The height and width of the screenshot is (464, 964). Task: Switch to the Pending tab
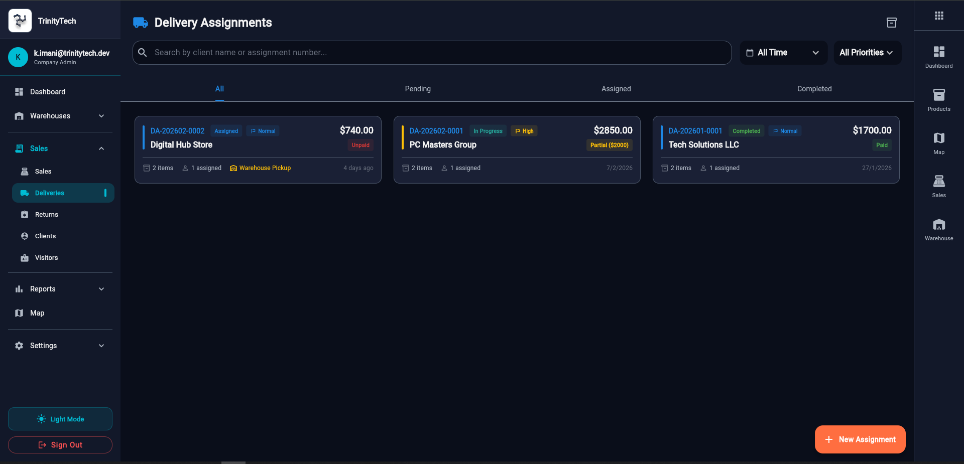click(418, 89)
